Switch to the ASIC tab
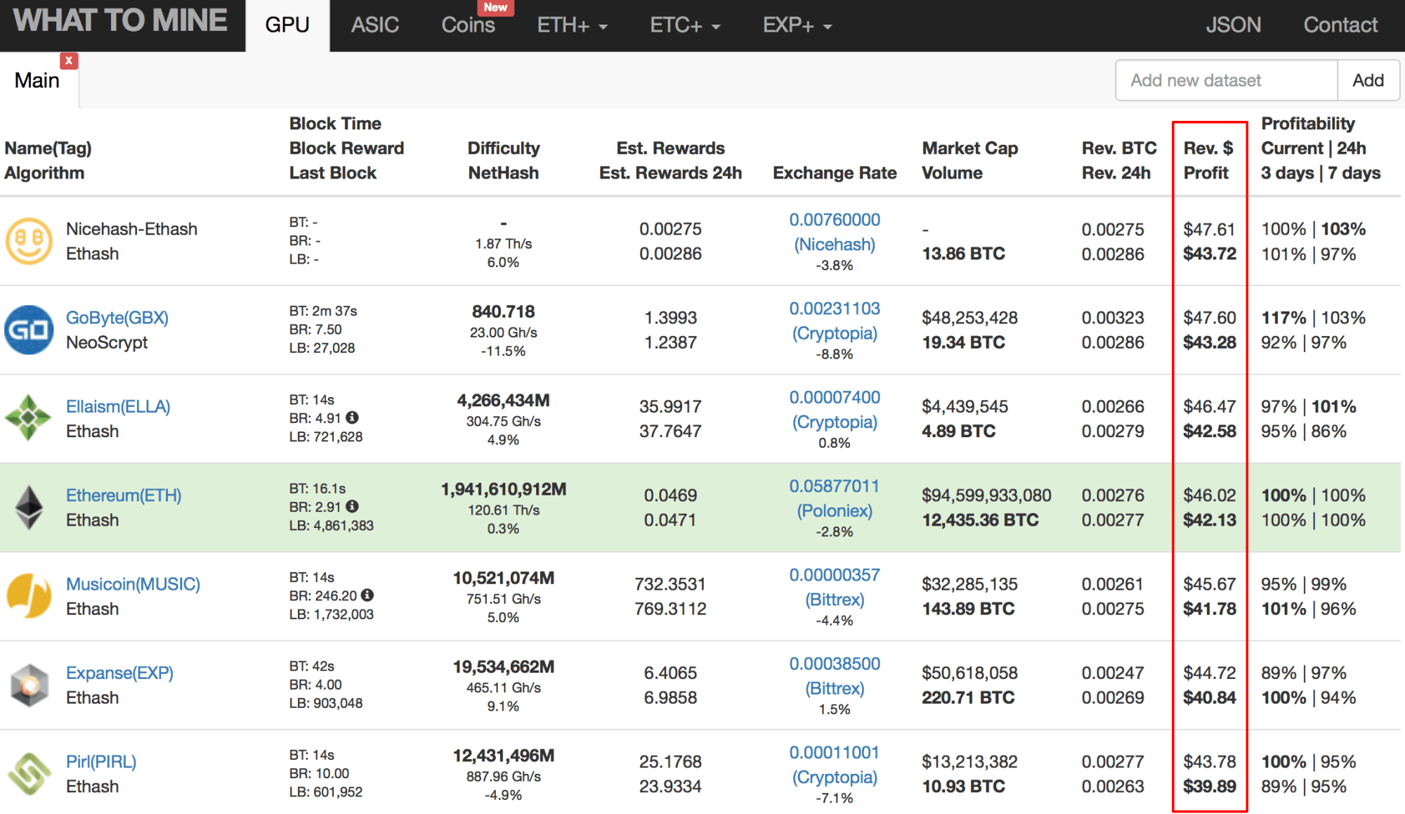 [x=375, y=25]
